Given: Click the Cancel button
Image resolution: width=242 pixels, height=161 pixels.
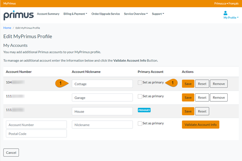Looking at the screenshot, I should [11, 152].
